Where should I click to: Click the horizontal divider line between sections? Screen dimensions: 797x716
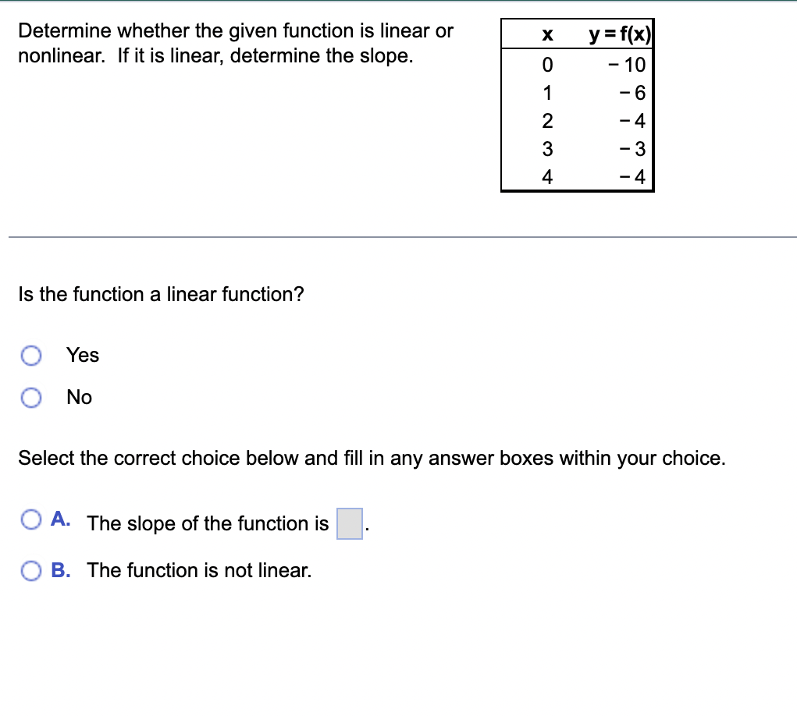398,238
